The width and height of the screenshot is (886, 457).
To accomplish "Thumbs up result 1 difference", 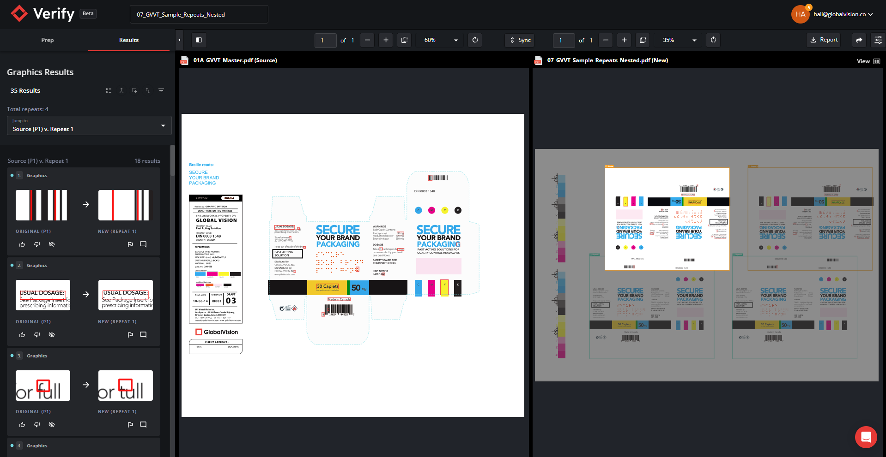I will [22, 244].
